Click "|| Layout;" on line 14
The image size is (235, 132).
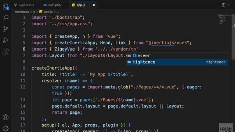coord(171,106)
